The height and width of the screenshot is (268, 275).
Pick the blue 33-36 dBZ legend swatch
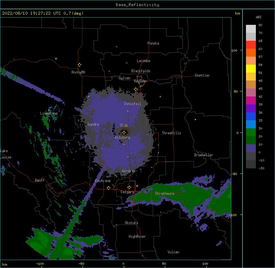[251, 116]
